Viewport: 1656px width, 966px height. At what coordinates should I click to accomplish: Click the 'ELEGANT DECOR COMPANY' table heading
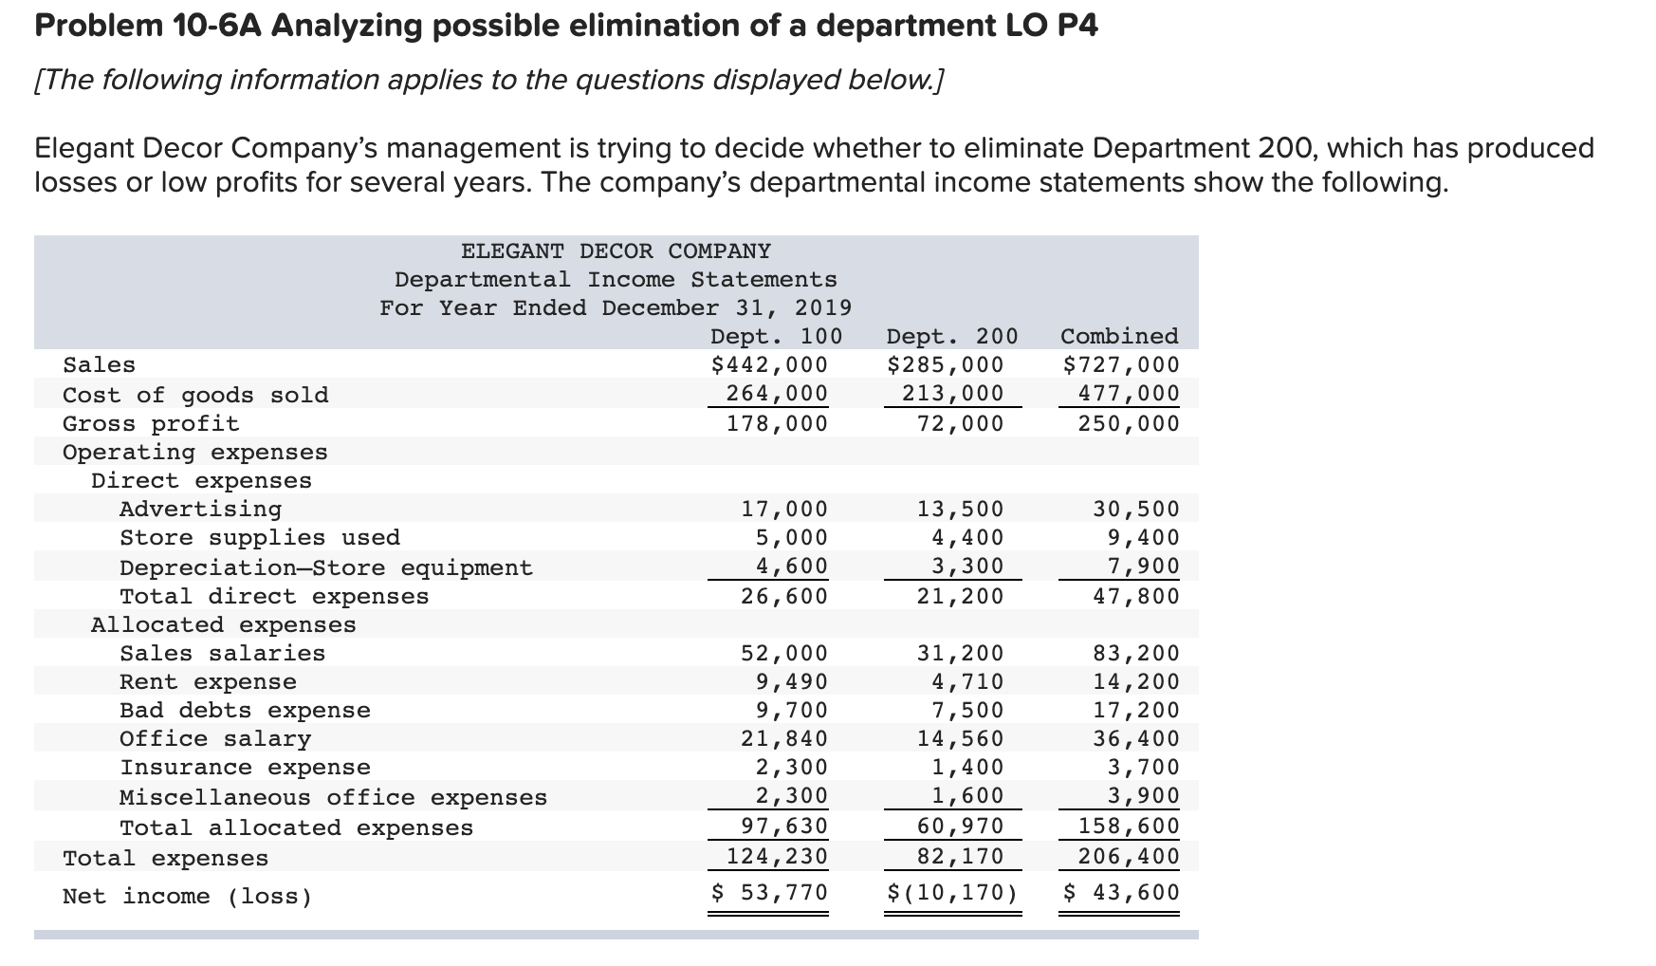click(x=616, y=251)
